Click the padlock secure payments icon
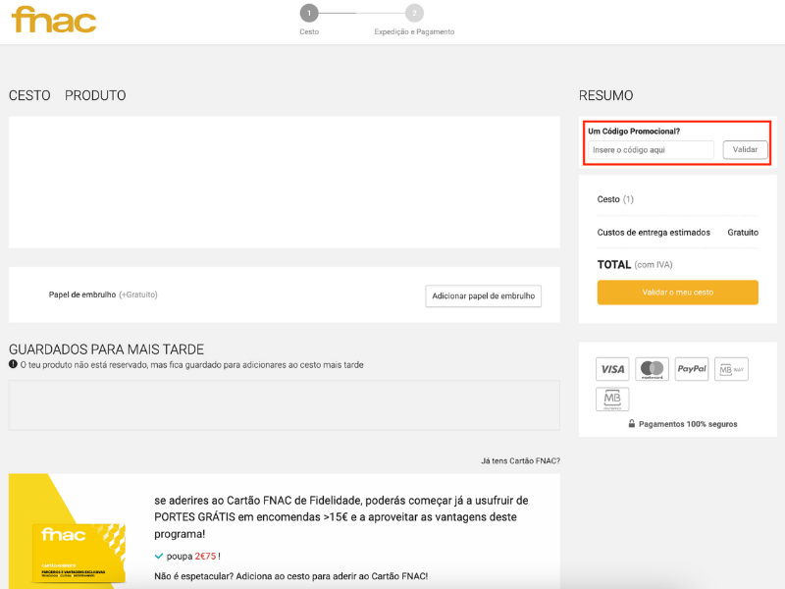Viewport: 785px width, 589px height. click(632, 423)
